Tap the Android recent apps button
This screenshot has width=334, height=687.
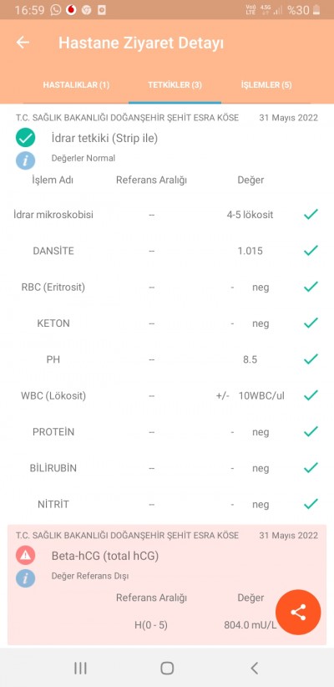coord(80,668)
